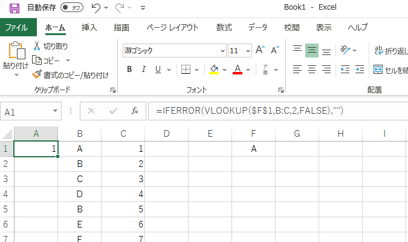Open the データ (Data) tab
The width and height of the screenshot is (408, 242).
tap(257, 27)
